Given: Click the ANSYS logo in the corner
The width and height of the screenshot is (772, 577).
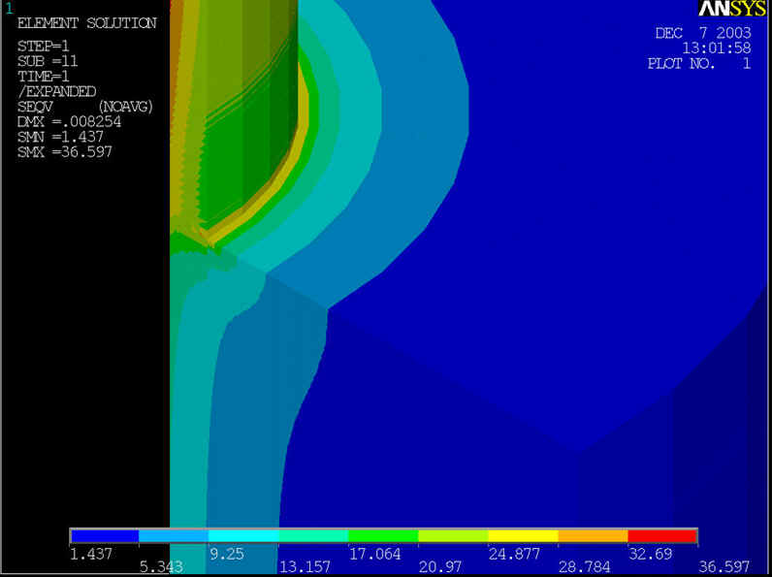Looking at the screenshot, I should tap(734, 9).
